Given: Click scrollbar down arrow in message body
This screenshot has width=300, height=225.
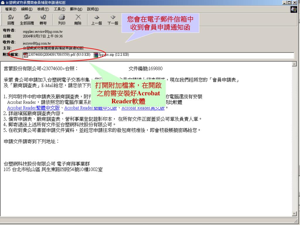Looking at the screenshot, I should click(294, 214).
